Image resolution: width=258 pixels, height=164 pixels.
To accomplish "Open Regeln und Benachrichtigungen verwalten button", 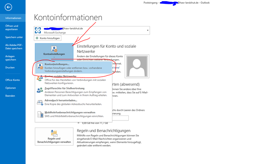I will pos(54,137).
